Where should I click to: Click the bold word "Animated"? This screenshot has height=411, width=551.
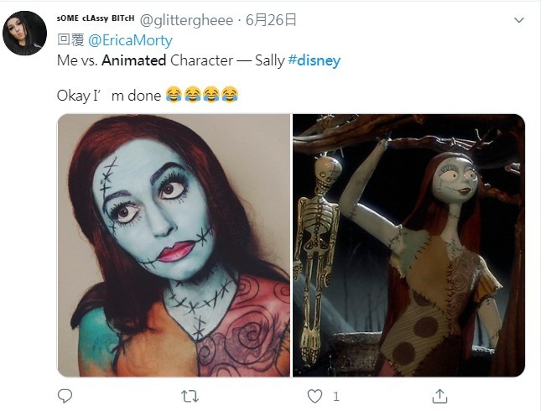134,60
